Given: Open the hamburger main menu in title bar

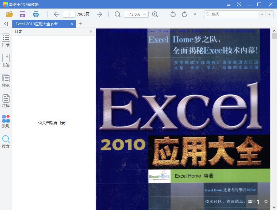Looking at the screenshot, I should 229,4.
